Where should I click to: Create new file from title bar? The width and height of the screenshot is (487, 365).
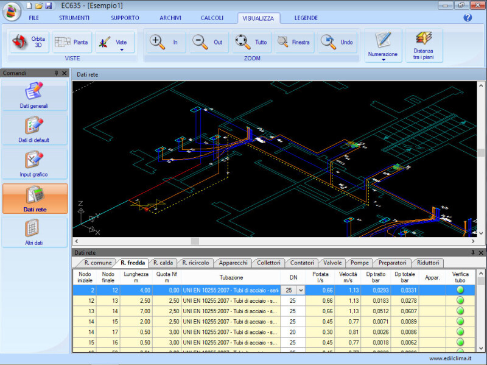coord(29,6)
